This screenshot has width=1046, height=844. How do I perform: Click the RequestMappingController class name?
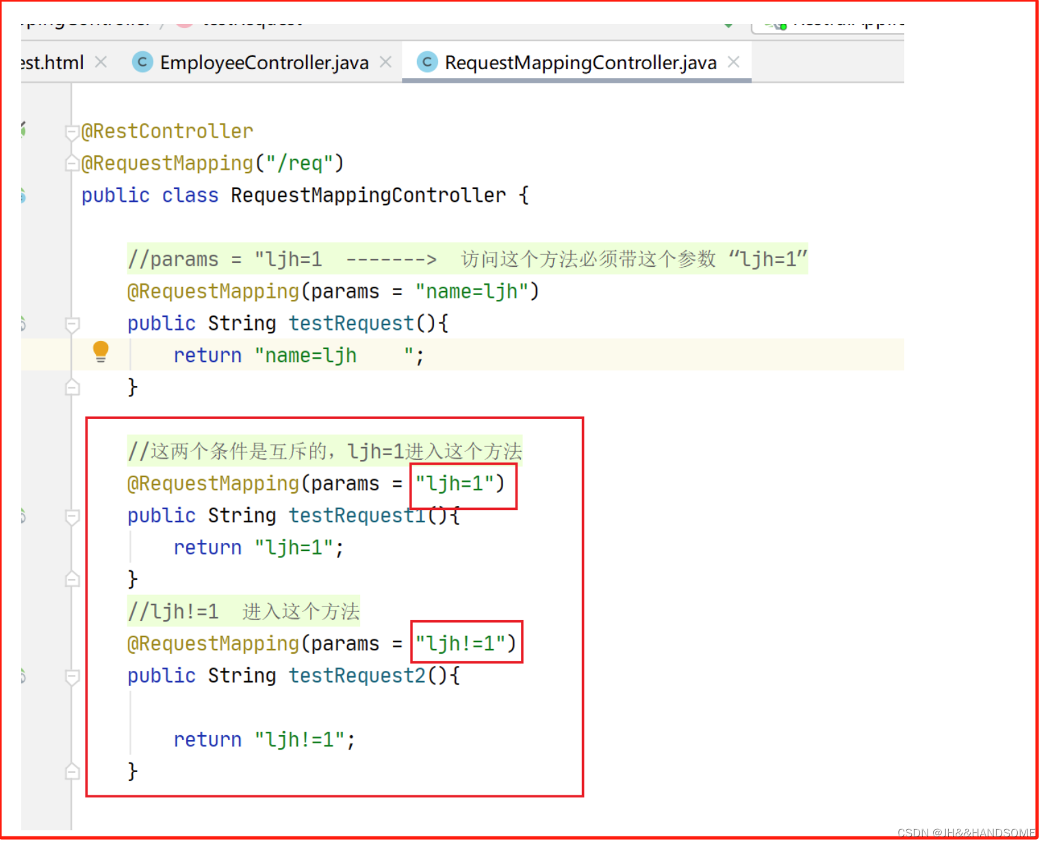coord(368,196)
